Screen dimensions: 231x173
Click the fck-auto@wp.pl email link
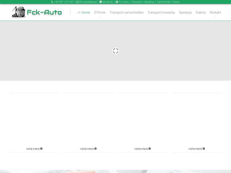[x=88, y=2]
